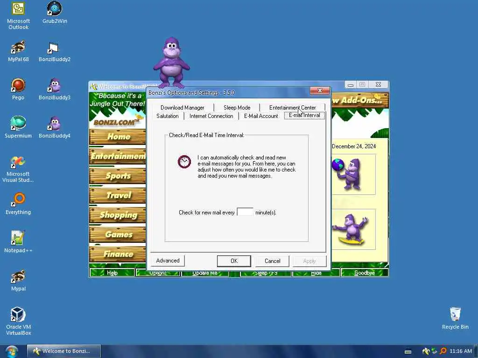Screen dimensions: 478x358
Task: Open Home in Bonzi sidebar
Action: pos(118,137)
